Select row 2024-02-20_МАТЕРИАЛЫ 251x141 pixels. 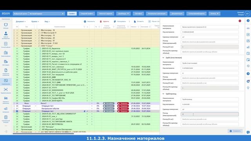click(86, 124)
